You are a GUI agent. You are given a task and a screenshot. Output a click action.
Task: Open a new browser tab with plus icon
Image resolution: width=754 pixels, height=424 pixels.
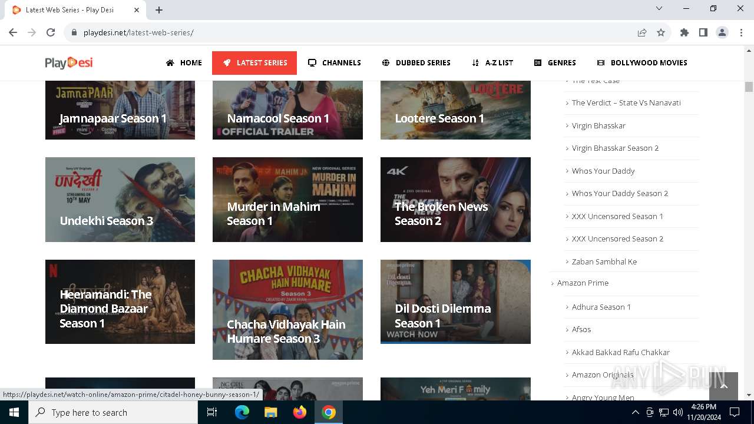159,10
